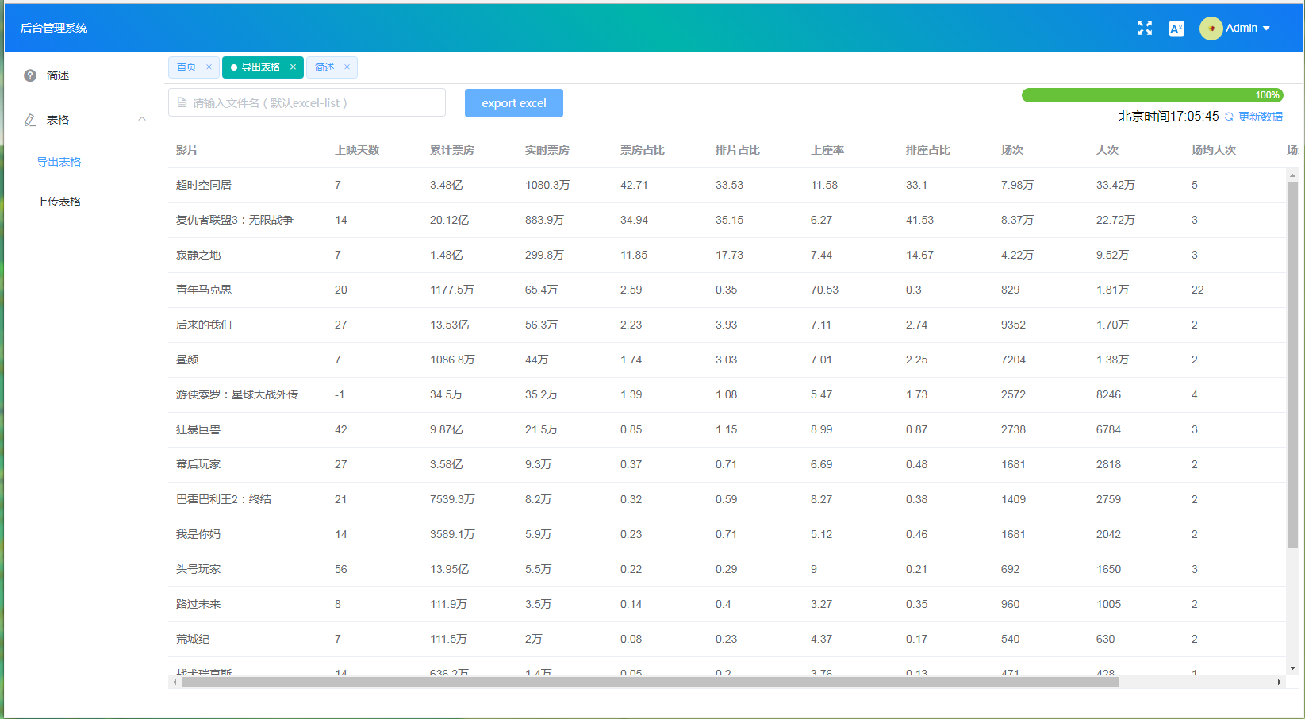Focus the file name input field

(307, 103)
